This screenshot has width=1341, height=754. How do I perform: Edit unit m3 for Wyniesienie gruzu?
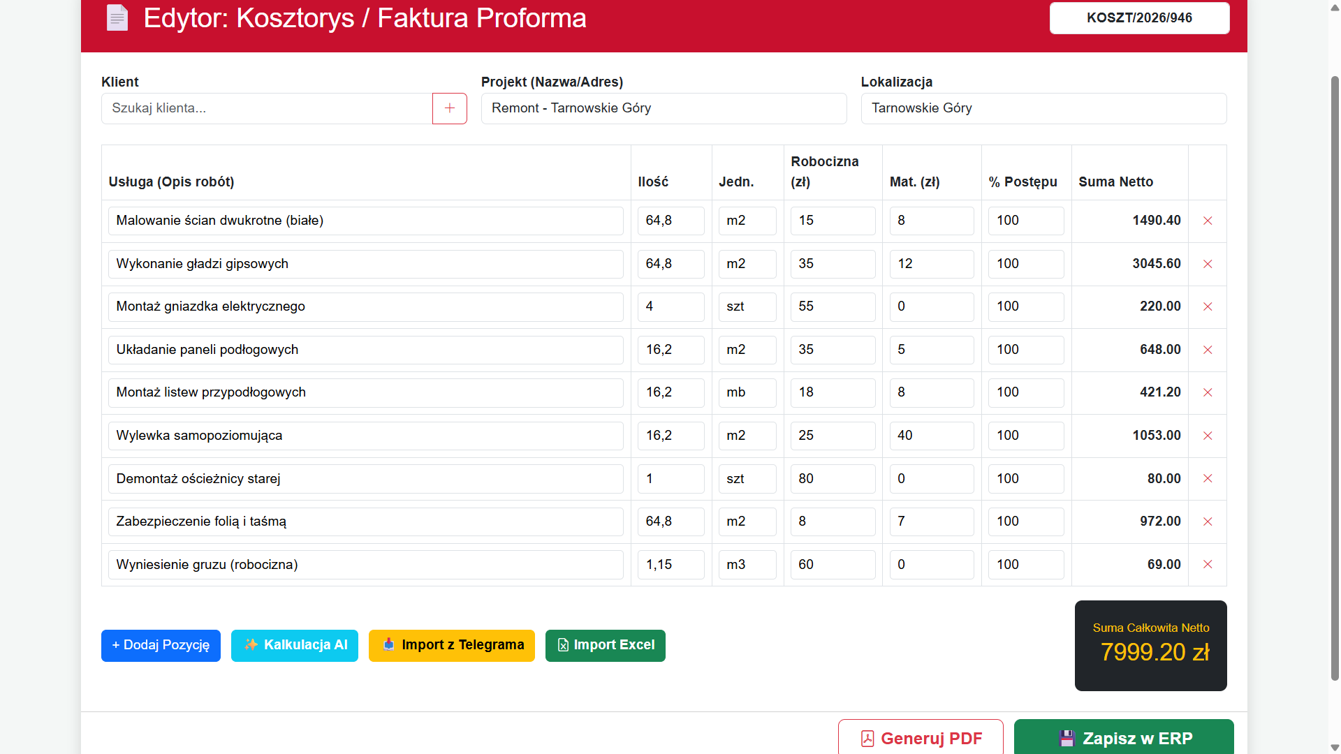click(747, 564)
